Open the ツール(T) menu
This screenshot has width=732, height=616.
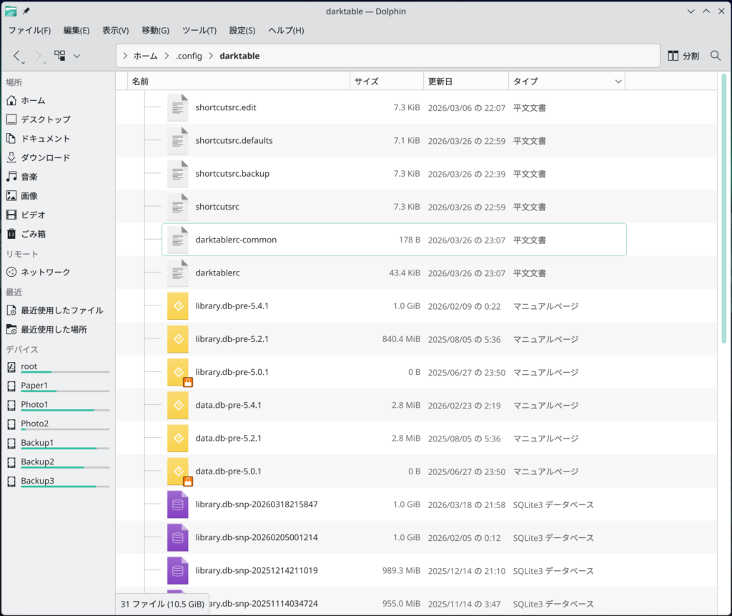point(199,30)
